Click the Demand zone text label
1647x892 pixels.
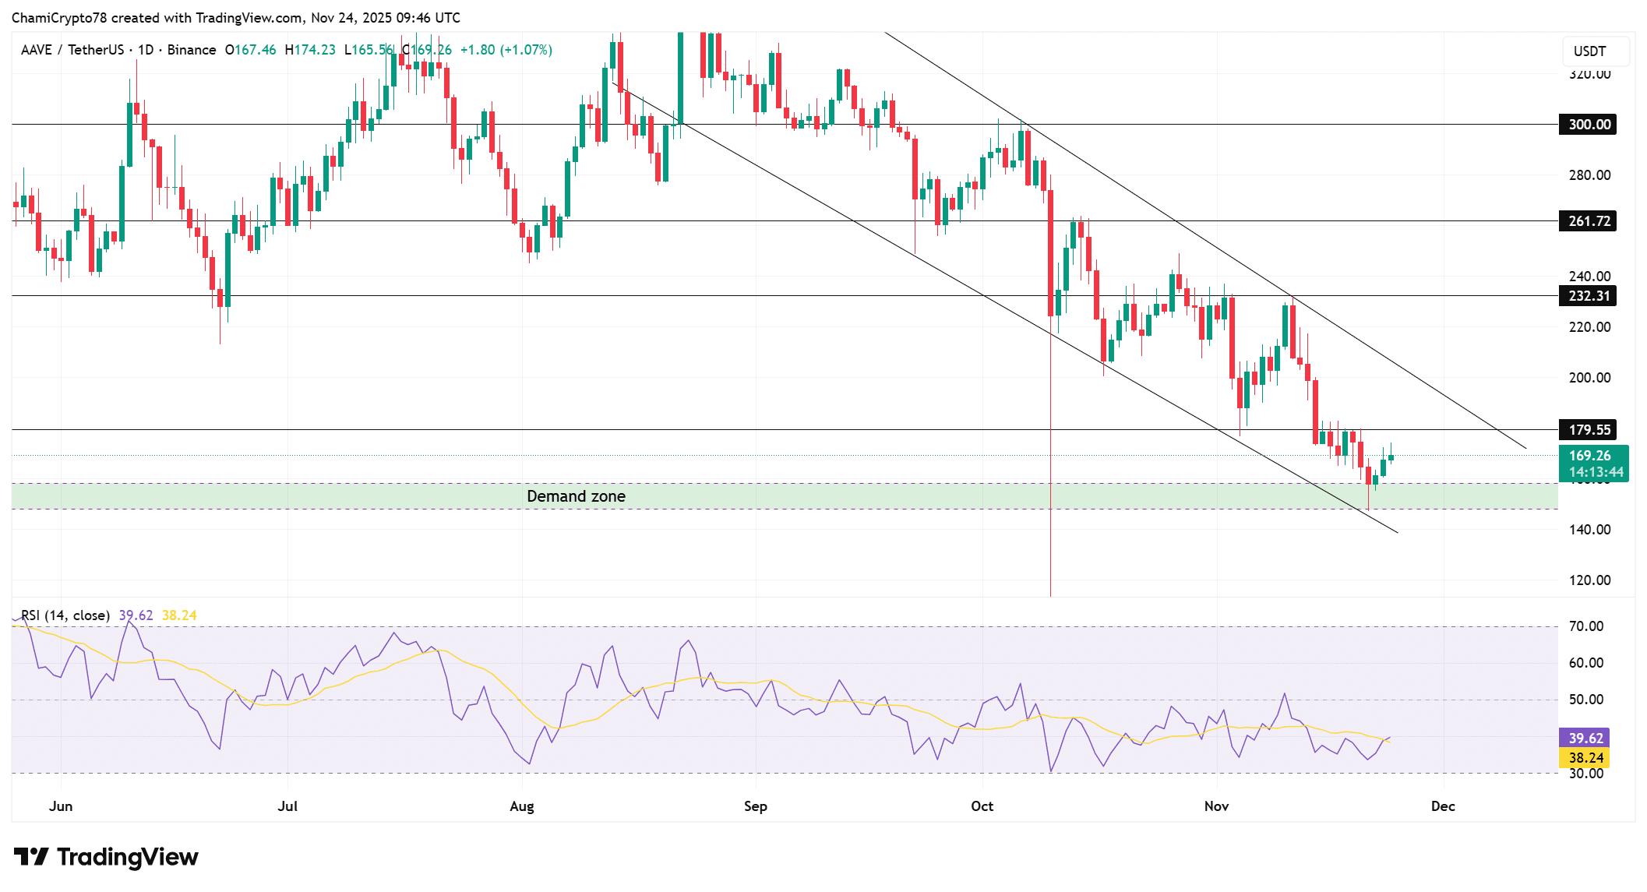pos(576,496)
